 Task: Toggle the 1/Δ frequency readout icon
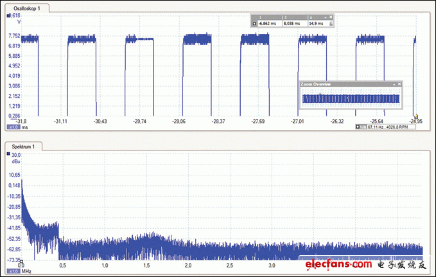click(363, 128)
